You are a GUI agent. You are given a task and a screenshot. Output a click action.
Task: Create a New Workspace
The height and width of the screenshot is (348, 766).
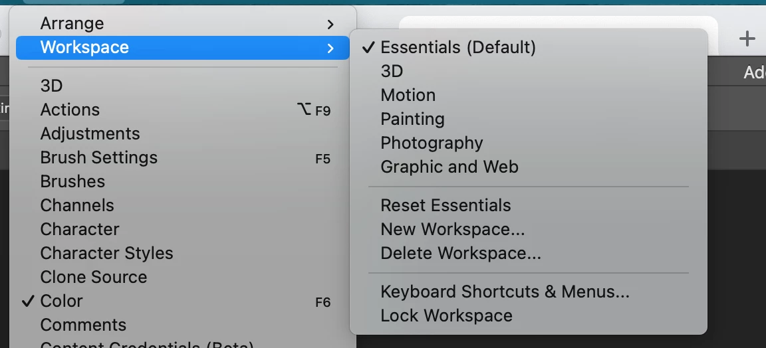pos(452,230)
